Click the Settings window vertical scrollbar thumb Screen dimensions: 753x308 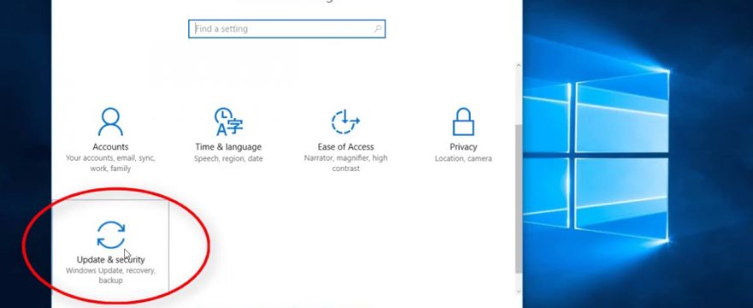[x=519, y=198]
